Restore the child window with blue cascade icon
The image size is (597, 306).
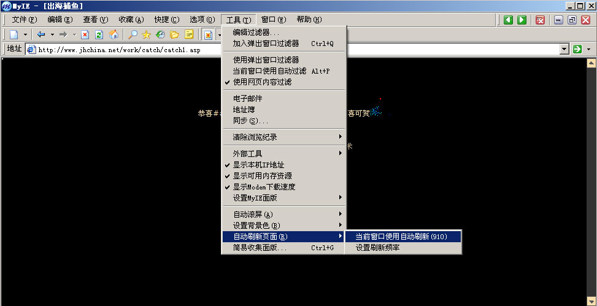[x=572, y=20]
